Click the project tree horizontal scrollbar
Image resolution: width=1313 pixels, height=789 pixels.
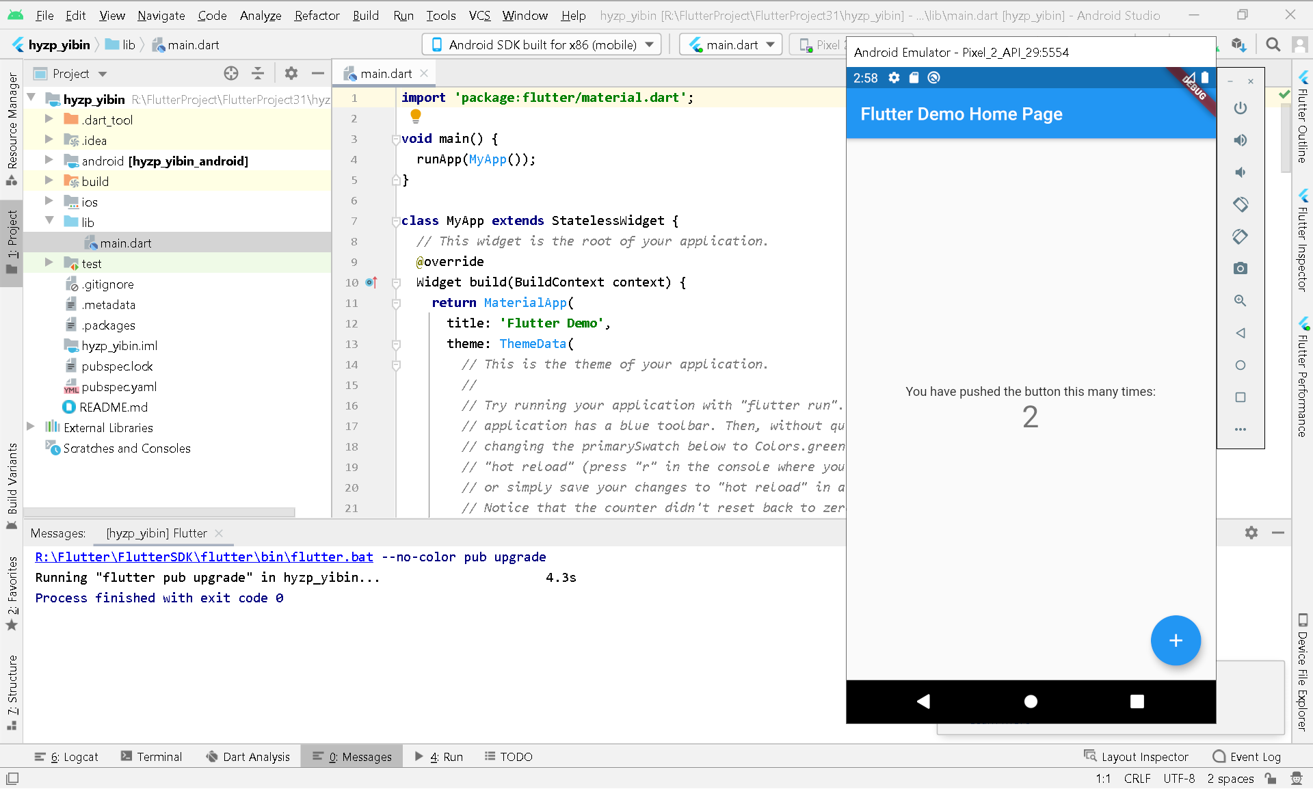[x=161, y=511]
